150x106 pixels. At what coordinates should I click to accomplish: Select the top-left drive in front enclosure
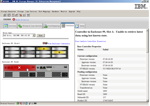click(x=12, y=49)
